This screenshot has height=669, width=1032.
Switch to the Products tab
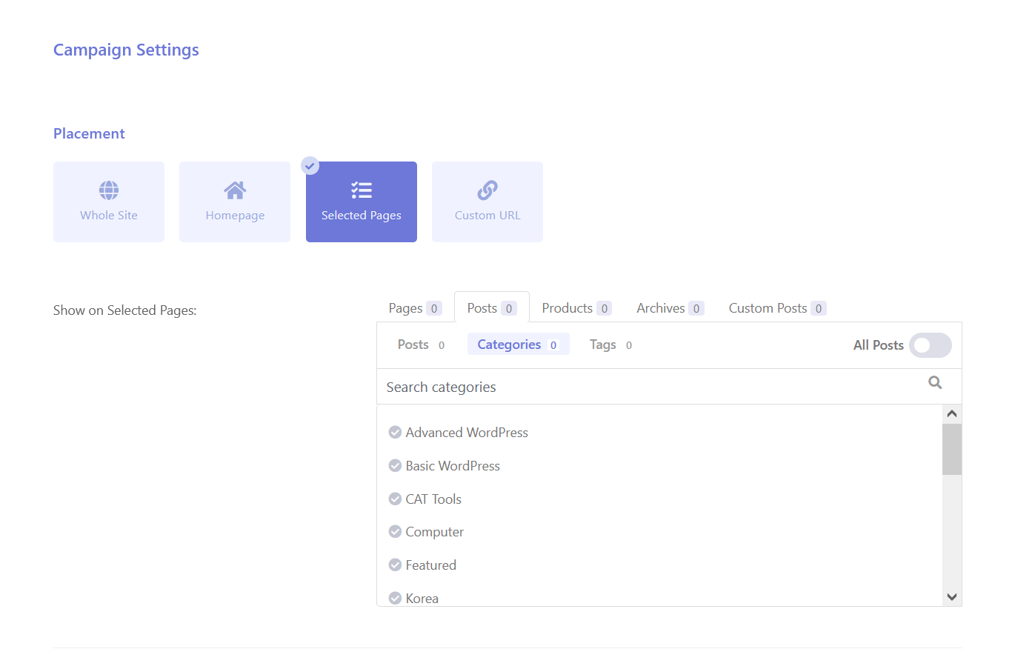click(x=576, y=308)
